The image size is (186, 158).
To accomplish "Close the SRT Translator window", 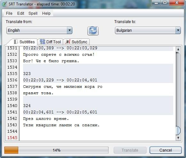I will [x=177, y=3].
